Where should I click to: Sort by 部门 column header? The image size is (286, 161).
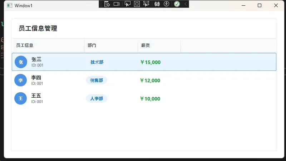click(92, 45)
